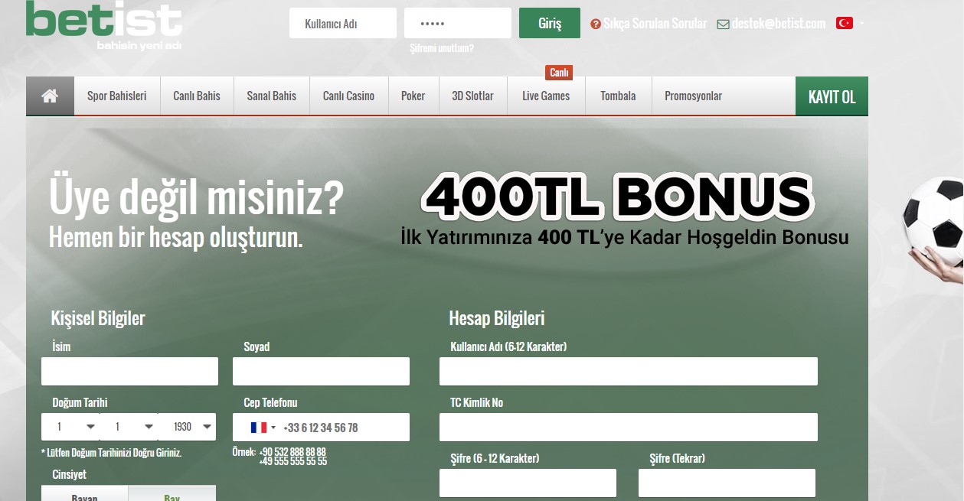Expand phone country code dropdown arrow
This screenshot has width=964, height=501.
[x=273, y=428]
